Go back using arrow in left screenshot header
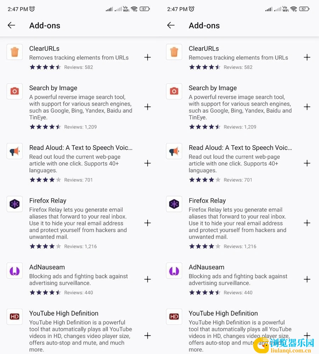The height and width of the screenshot is (354, 319). pyautogui.click(x=11, y=25)
